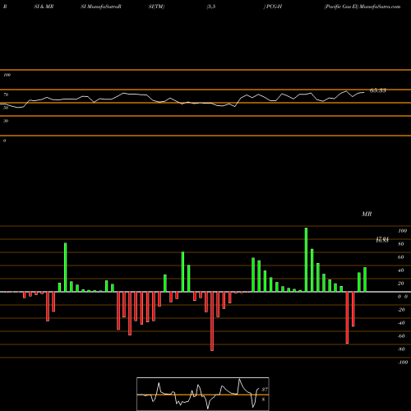Screen dimensions: 411x411
Task: Click the white RSI line's last point
Action: (364, 93)
